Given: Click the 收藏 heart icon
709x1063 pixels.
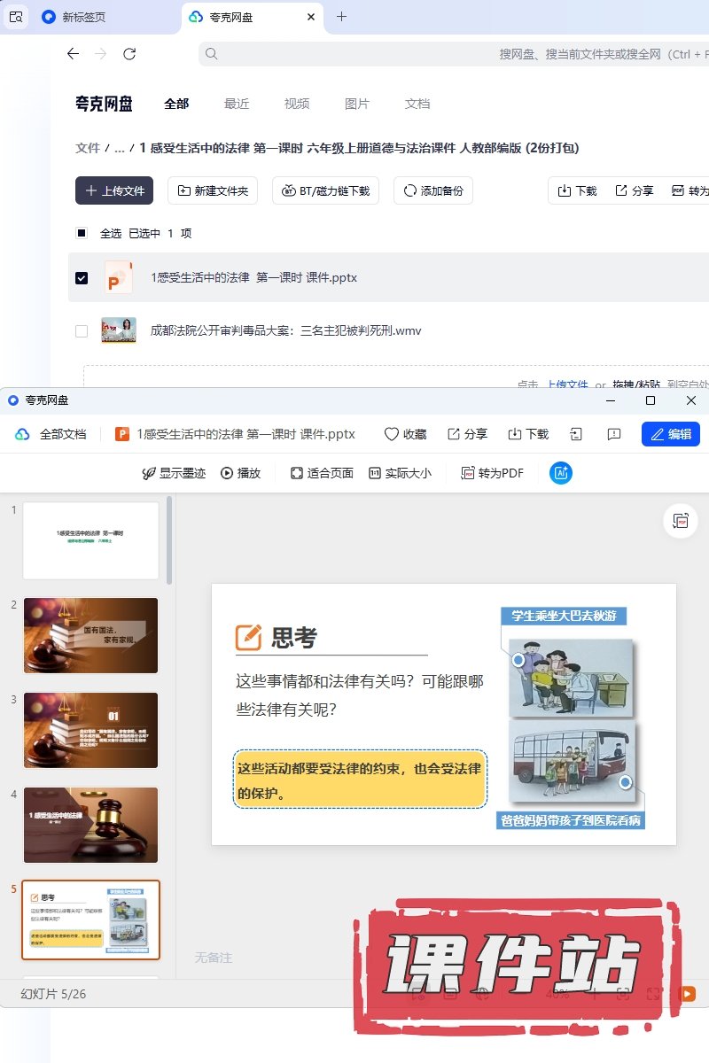Looking at the screenshot, I should click(x=392, y=434).
